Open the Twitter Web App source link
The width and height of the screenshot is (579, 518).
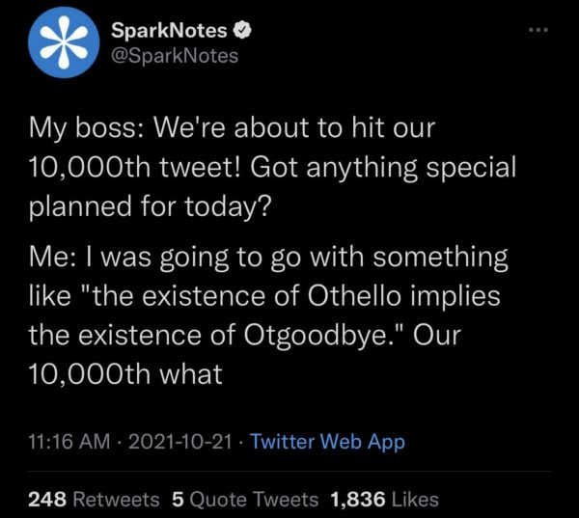click(327, 443)
